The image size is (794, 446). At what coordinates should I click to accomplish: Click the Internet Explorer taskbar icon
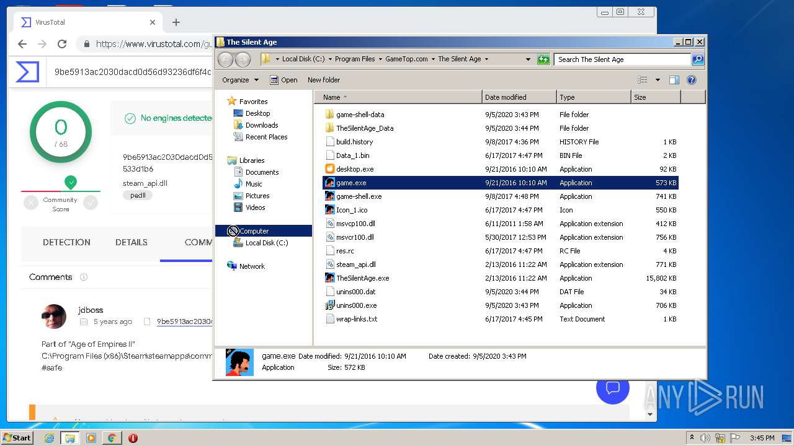click(x=50, y=438)
